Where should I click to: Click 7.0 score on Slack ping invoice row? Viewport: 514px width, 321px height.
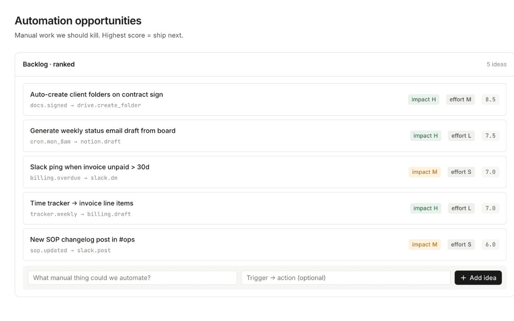click(490, 172)
